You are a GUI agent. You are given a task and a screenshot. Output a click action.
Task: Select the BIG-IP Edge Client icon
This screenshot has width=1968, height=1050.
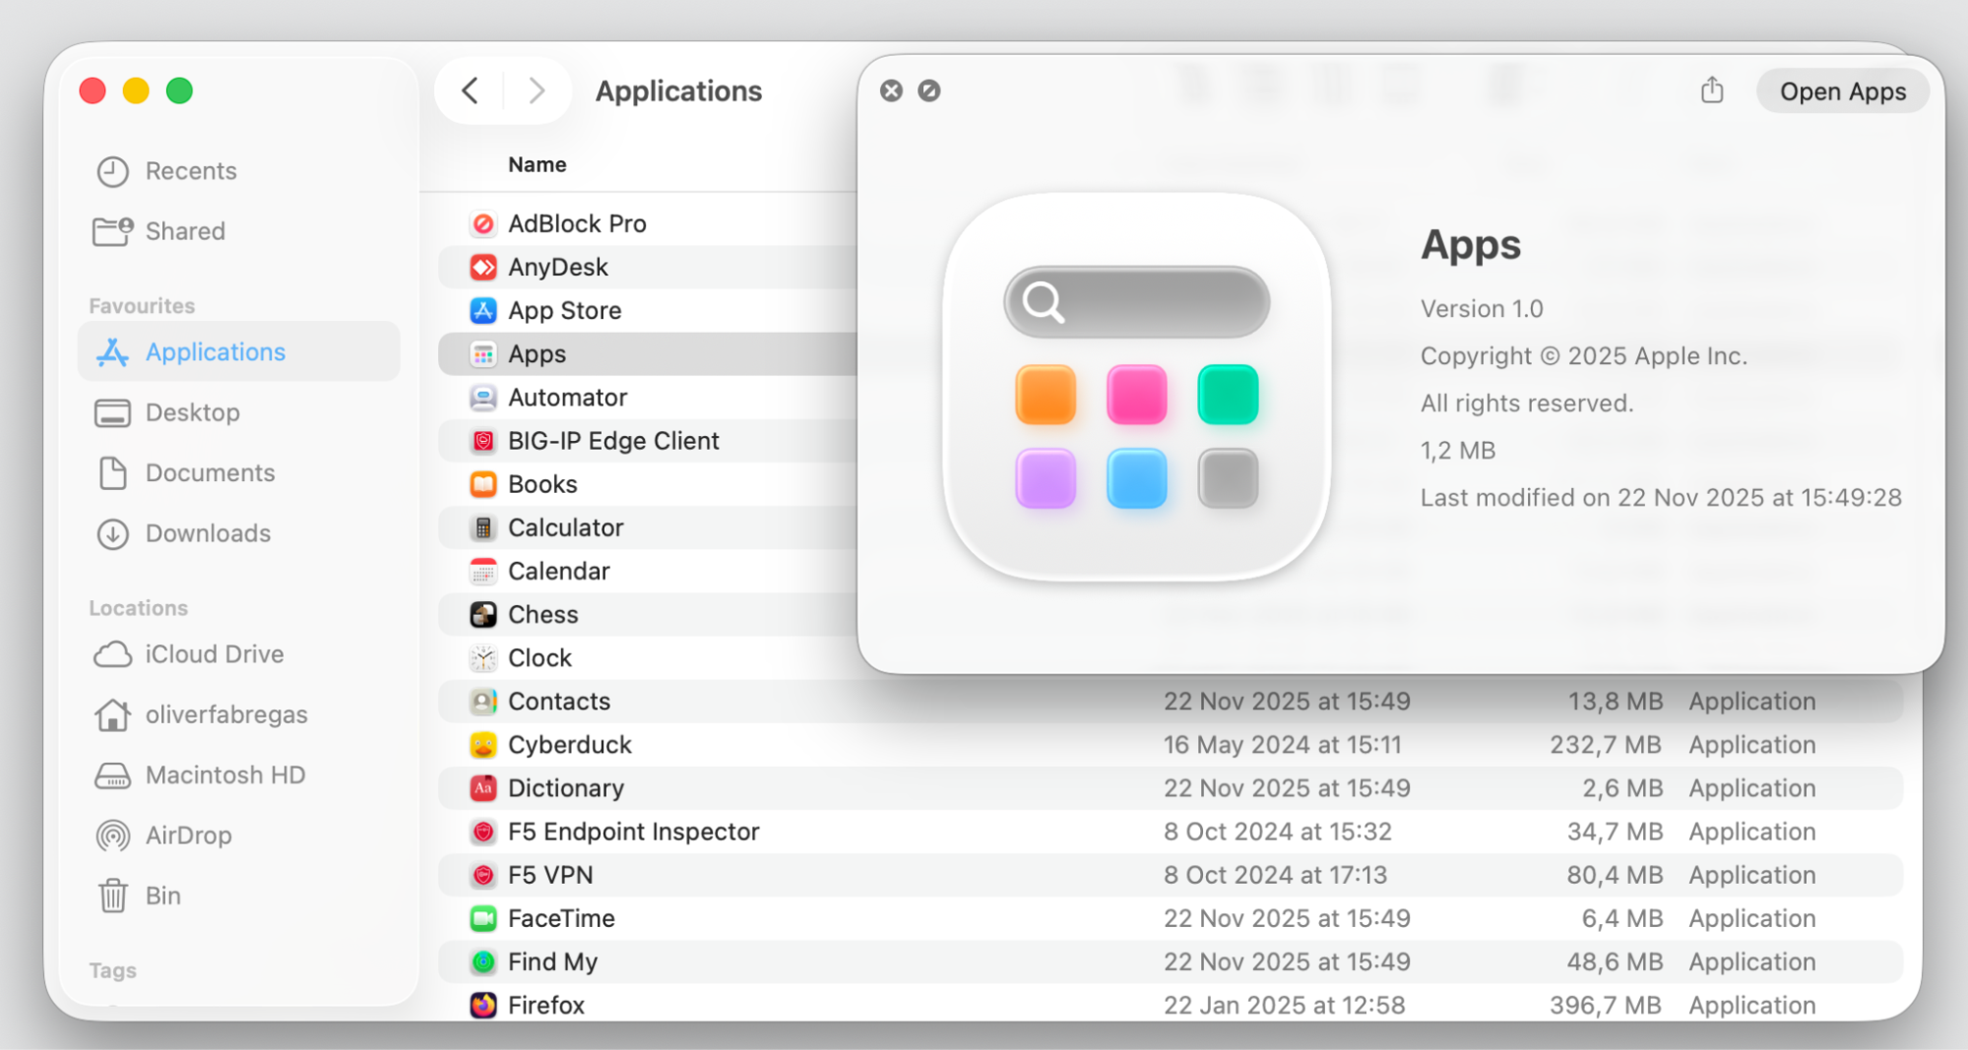[482, 441]
